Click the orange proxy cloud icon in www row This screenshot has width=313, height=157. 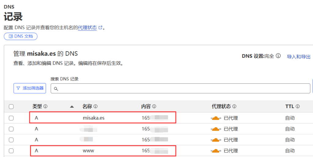216,151
